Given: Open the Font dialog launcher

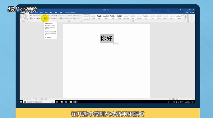Looking at the screenshot, I should point(57,21).
